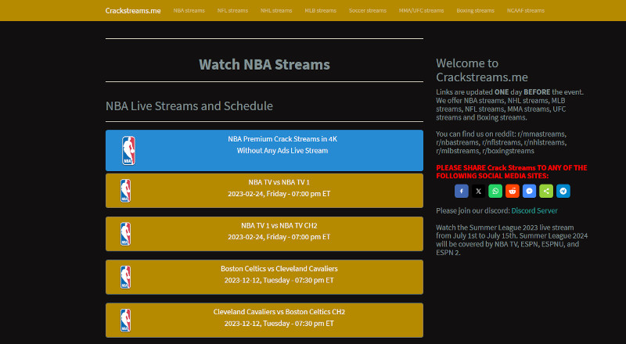Open MMA/UFC streams in navigation bar
Screen dimensions: 626x344
tap(421, 11)
